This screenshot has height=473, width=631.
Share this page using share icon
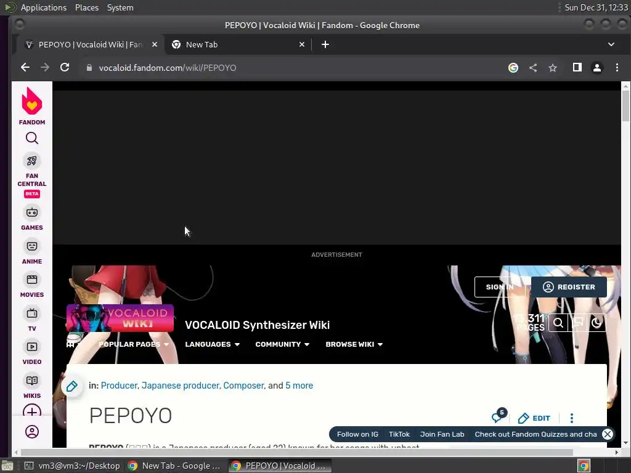pos(533,68)
